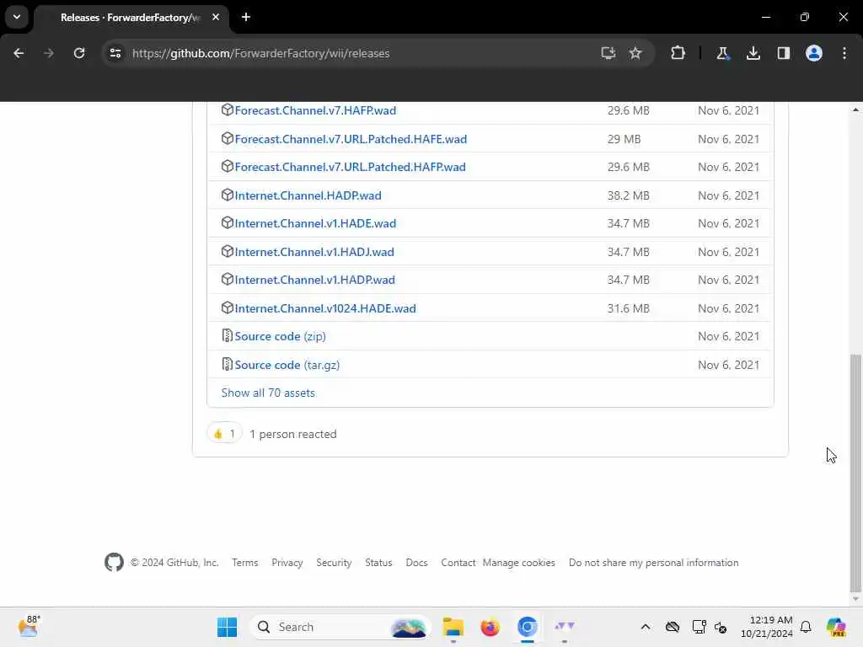863x647 pixels.
Task: Click the GitHub logo in the footer
Action: point(114,562)
